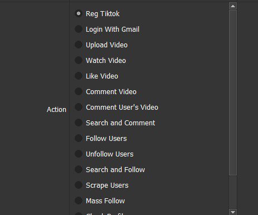The image size is (258, 215).
Task: Click the scrollbar down arrow
Action: tap(233, 212)
